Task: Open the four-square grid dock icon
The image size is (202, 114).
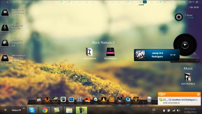Action: click(x=79, y=99)
